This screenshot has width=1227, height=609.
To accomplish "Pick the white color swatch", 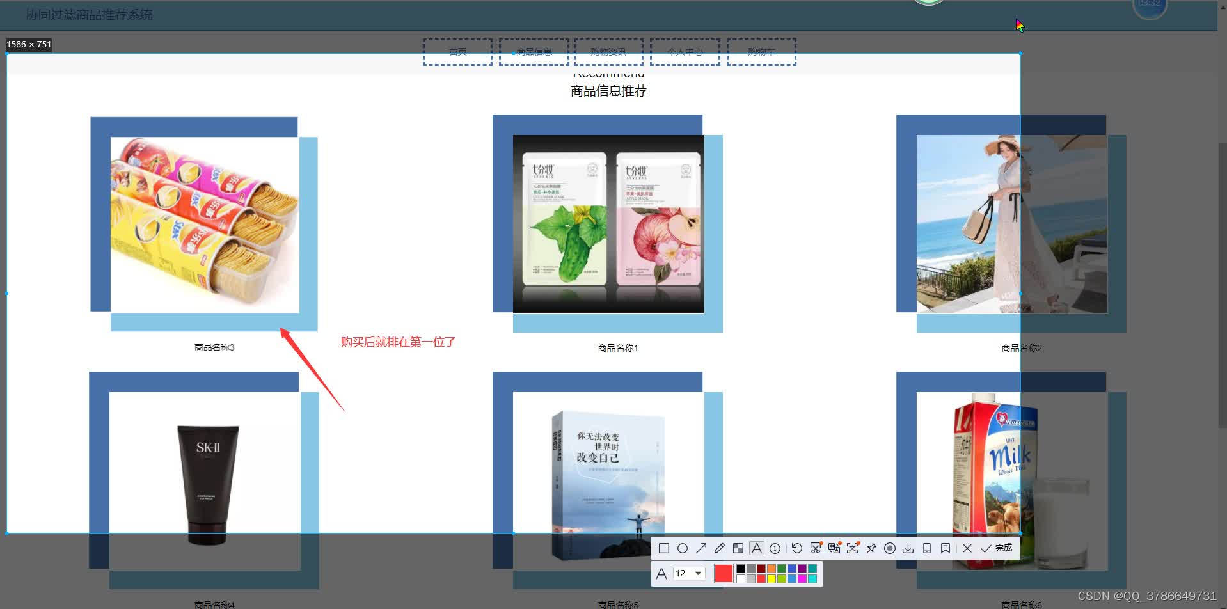I will coord(741,579).
